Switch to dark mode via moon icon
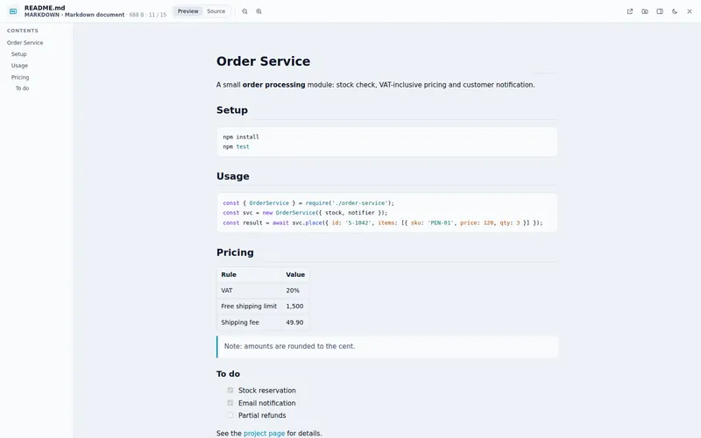 pyautogui.click(x=675, y=11)
